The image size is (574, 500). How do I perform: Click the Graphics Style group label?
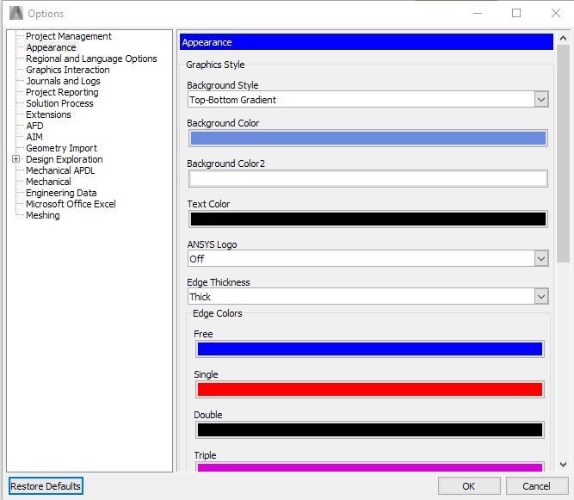[215, 65]
